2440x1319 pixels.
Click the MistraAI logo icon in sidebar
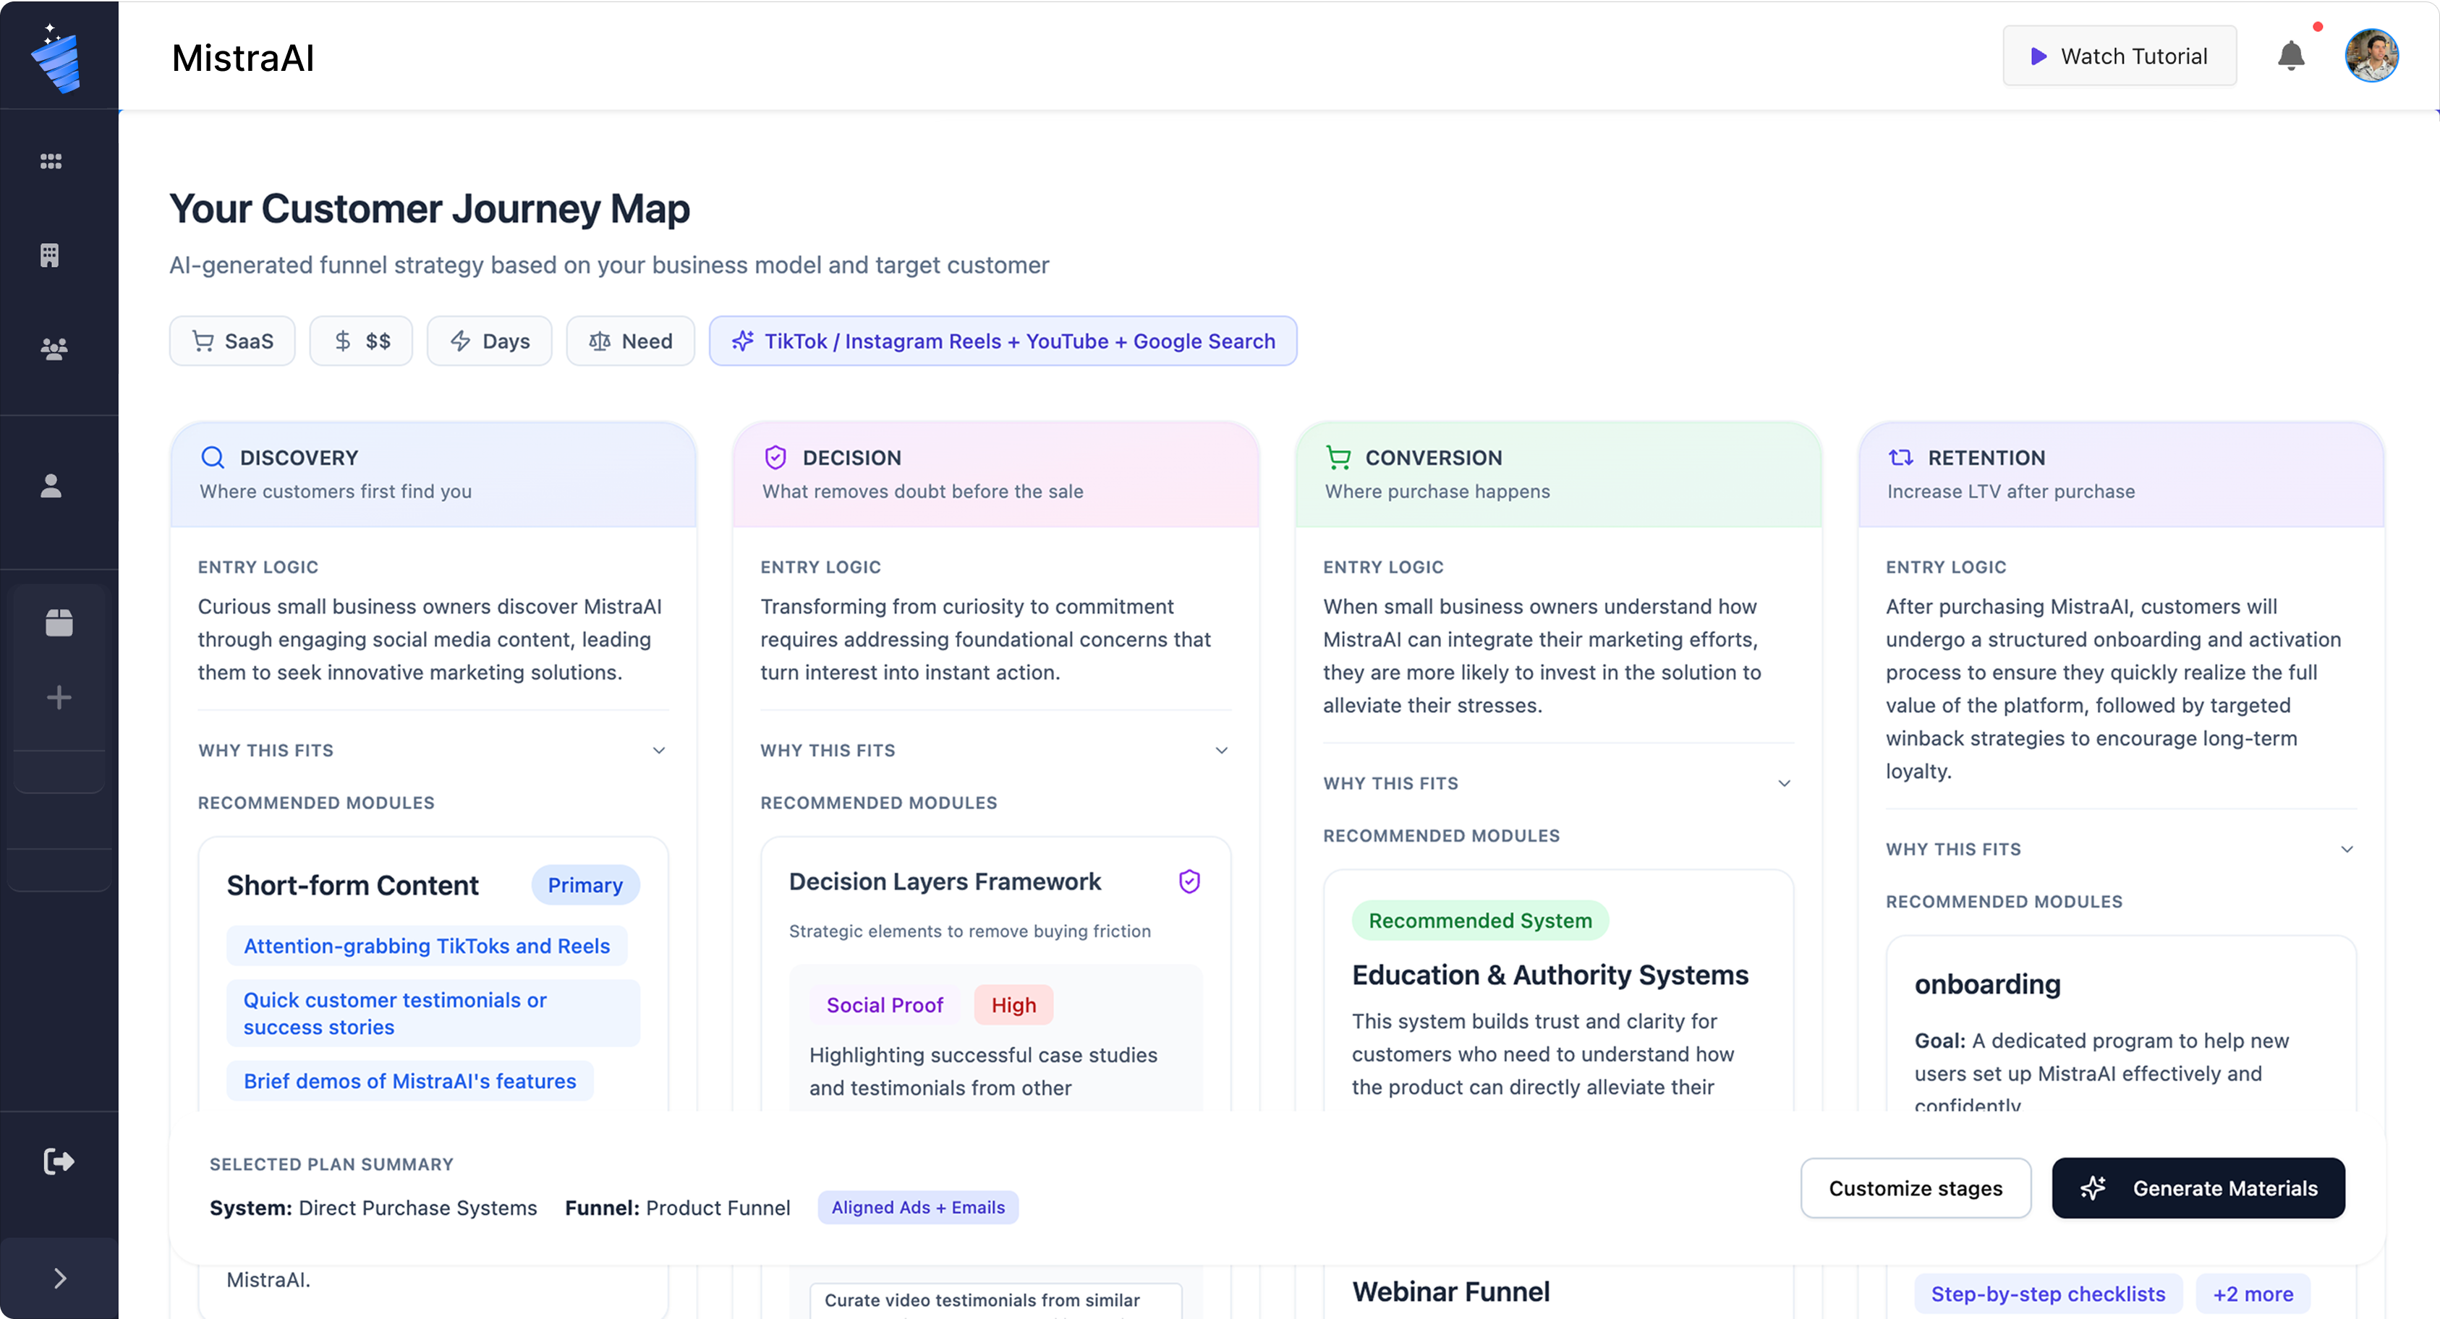(56, 59)
